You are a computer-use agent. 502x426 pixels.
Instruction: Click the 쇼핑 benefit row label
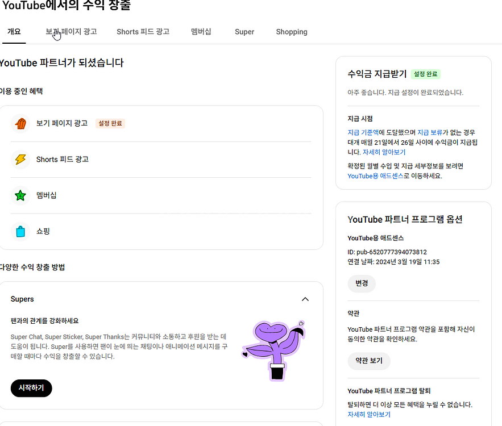[x=43, y=231]
